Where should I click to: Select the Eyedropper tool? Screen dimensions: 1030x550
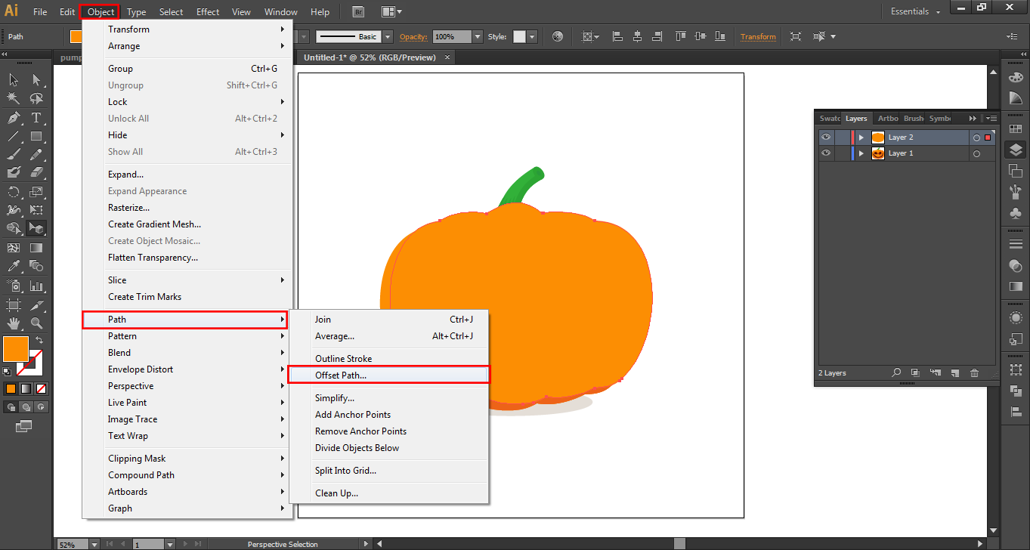click(14, 266)
